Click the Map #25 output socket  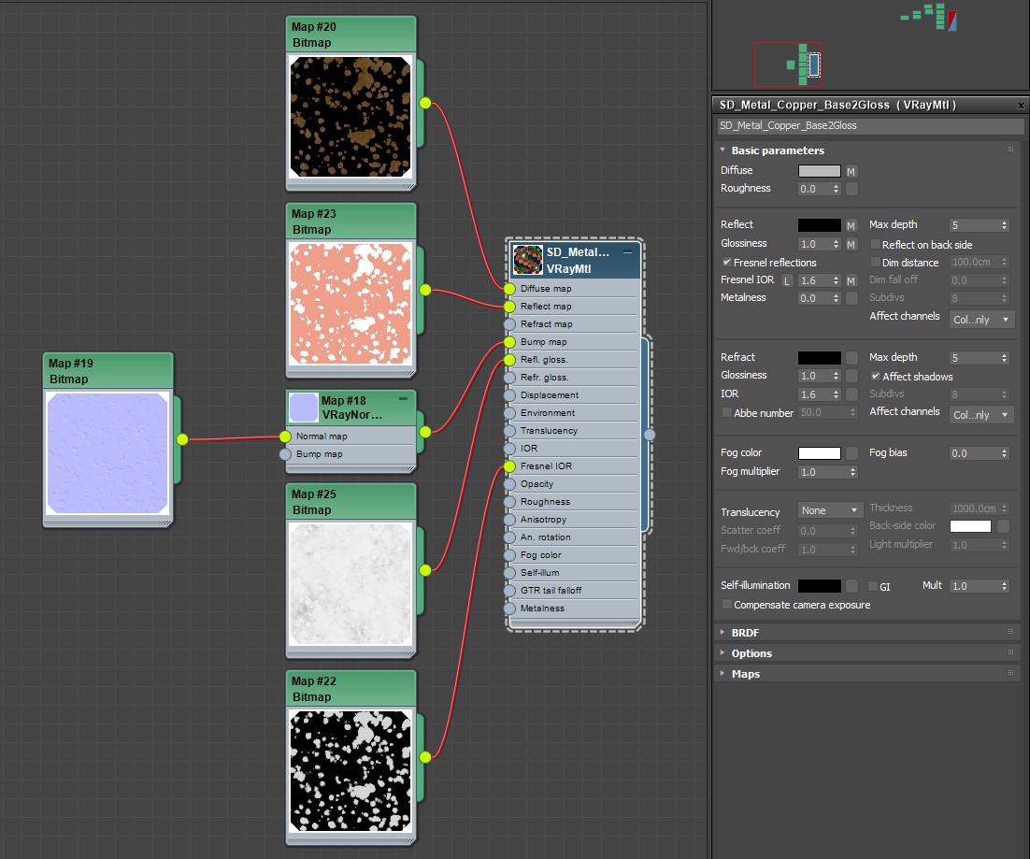tap(425, 570)
